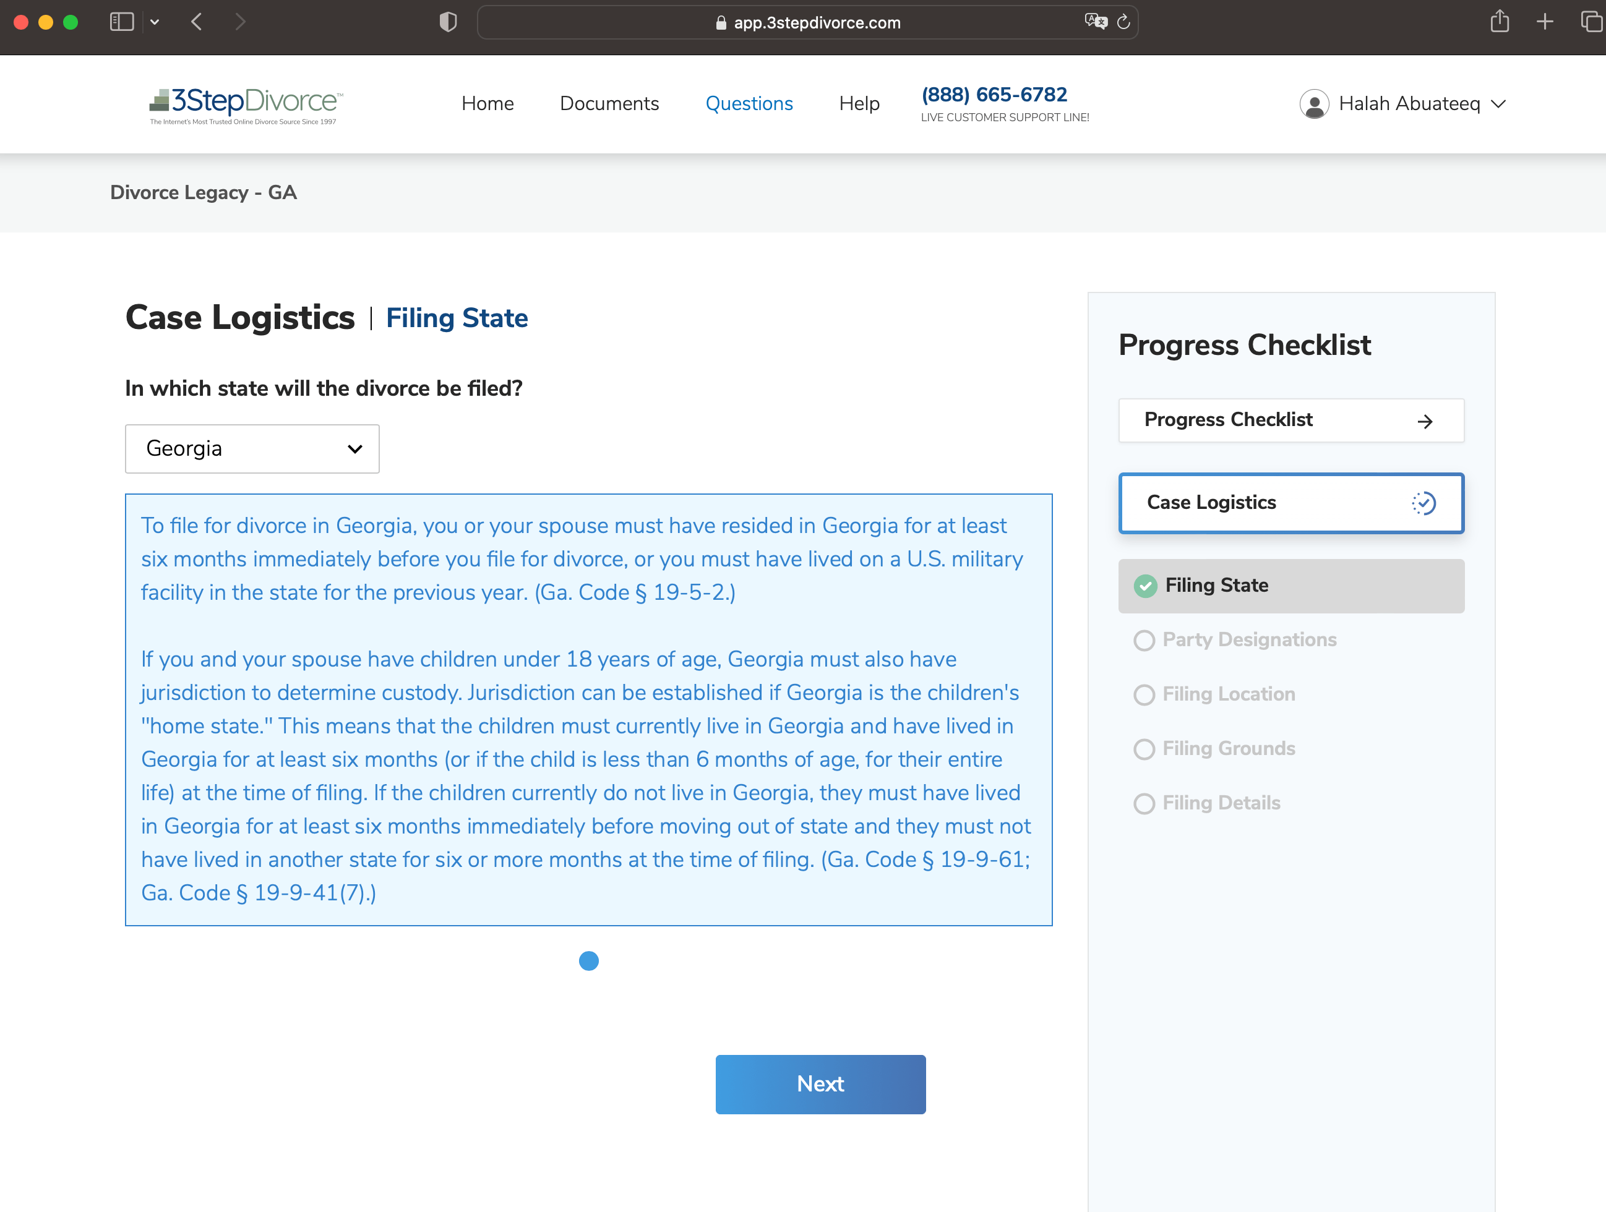Click the arrow icon in Progress Checklist button
This screenshot has width=1606, height=1212.
click(1425, 422)
